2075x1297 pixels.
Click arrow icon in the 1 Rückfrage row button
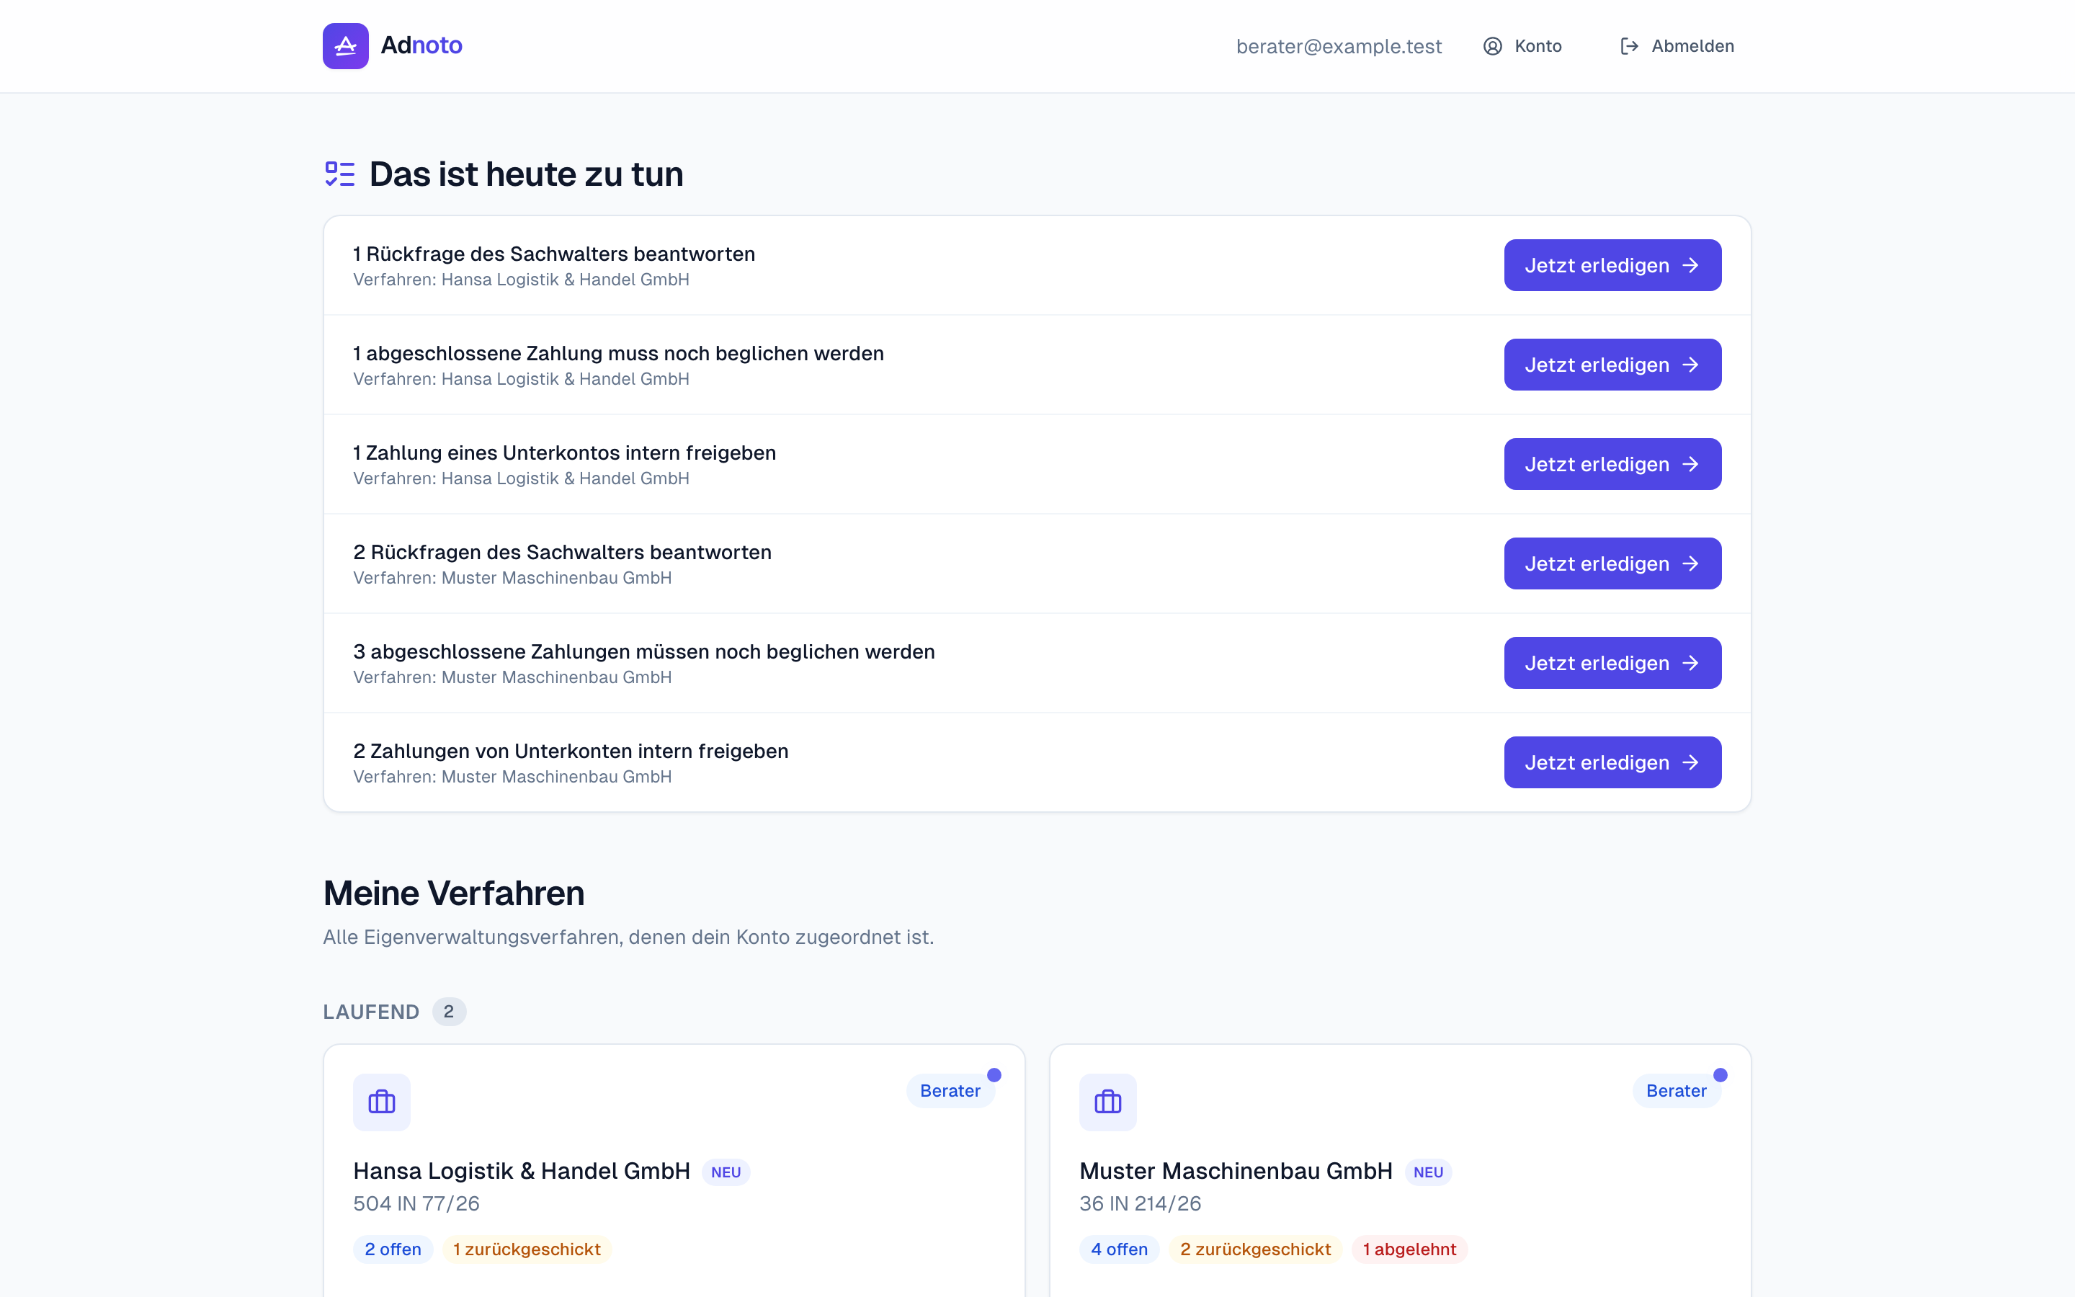coord(1690,265)
